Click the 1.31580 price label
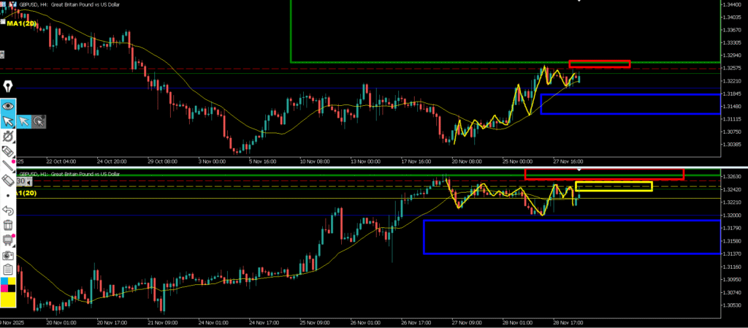This screenshot has width=748, height=328. [x=733, y=241]
